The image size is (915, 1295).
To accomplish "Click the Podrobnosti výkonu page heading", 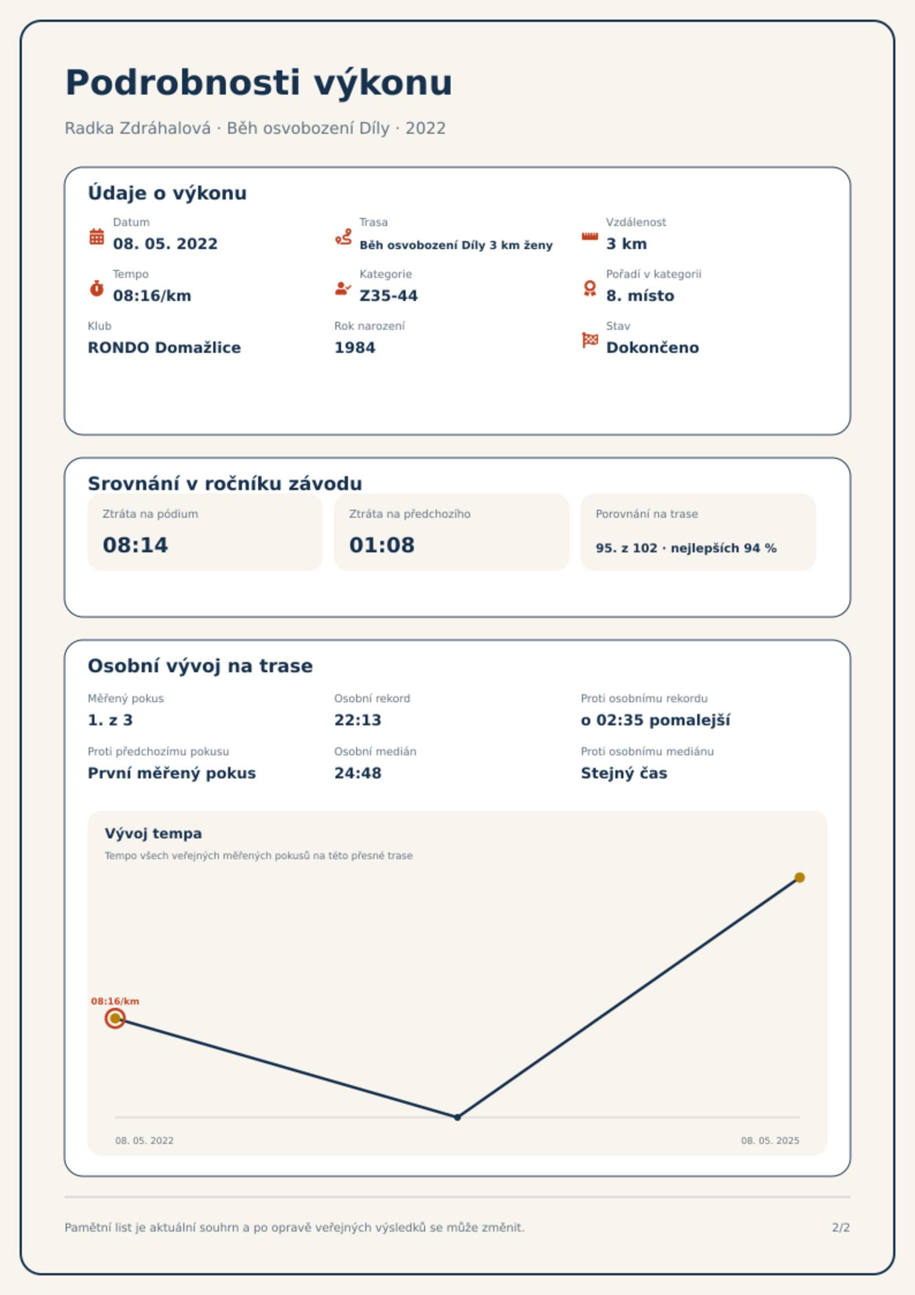I will 259,82.
